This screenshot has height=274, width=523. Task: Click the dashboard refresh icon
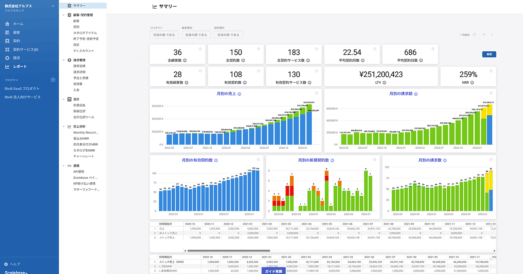pyautogui.click(x=475, y=35)
